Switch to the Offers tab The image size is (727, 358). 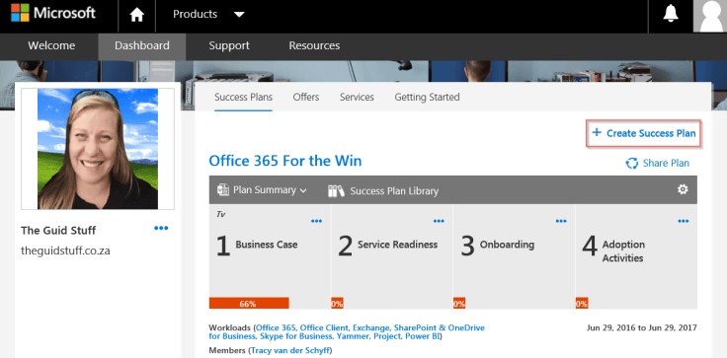[306, 98]
